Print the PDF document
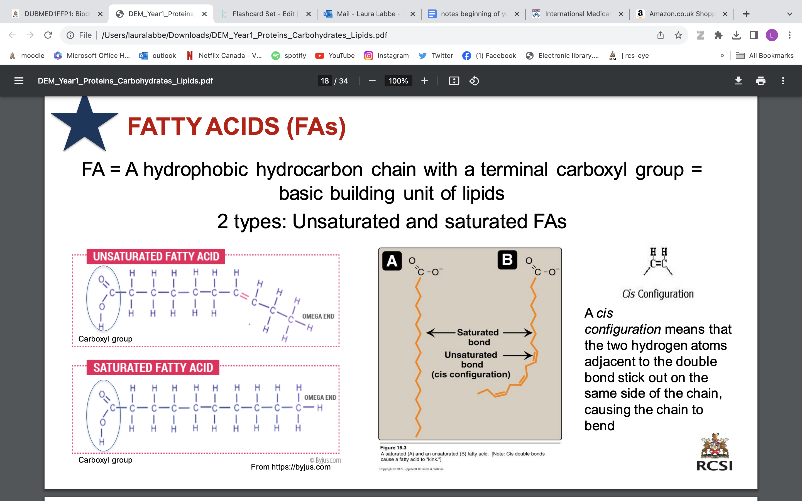 [761, 80]
